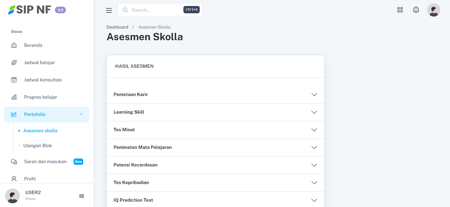Open Saran dan masukan page
The height and width of the screenshot is (207, 450).
(45, 161)
